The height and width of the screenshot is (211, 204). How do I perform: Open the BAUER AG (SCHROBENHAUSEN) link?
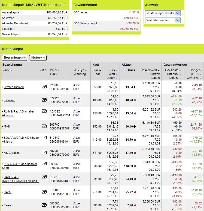tap(20, 179)
